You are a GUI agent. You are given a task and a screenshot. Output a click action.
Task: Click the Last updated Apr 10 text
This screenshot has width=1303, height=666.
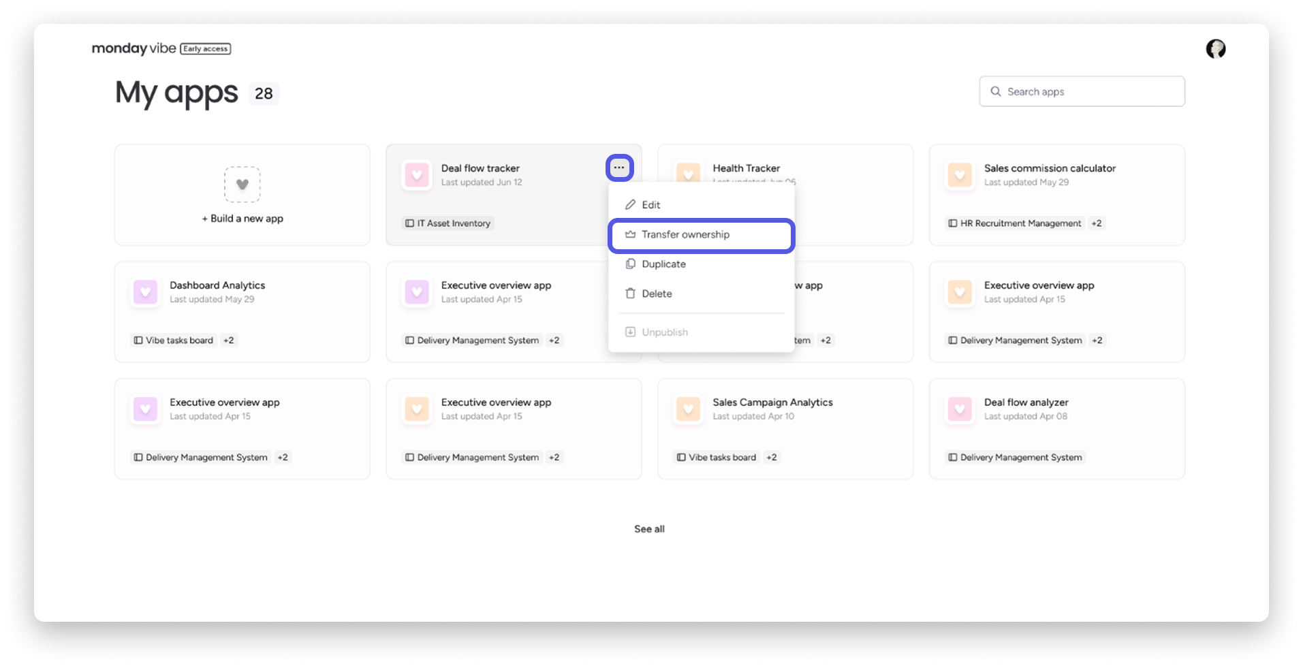[753, 417]
